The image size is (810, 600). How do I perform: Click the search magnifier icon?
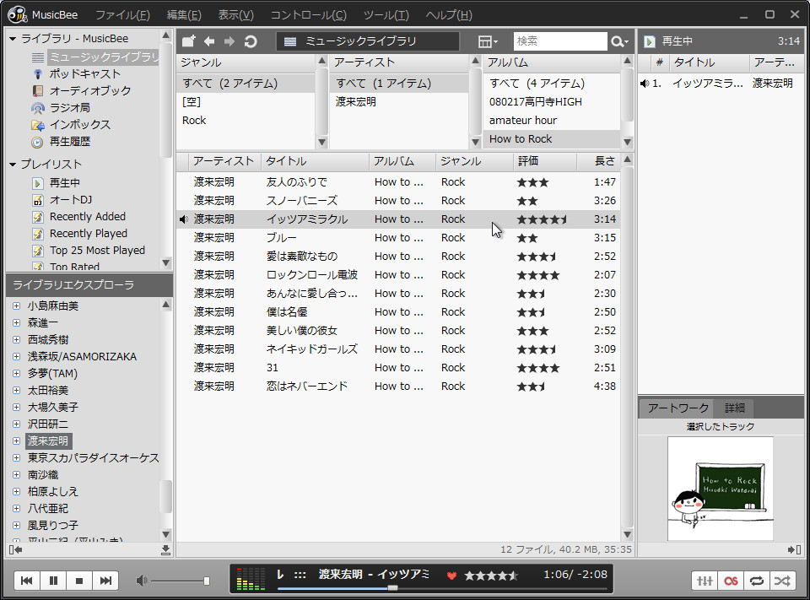(x=617, y=41)
